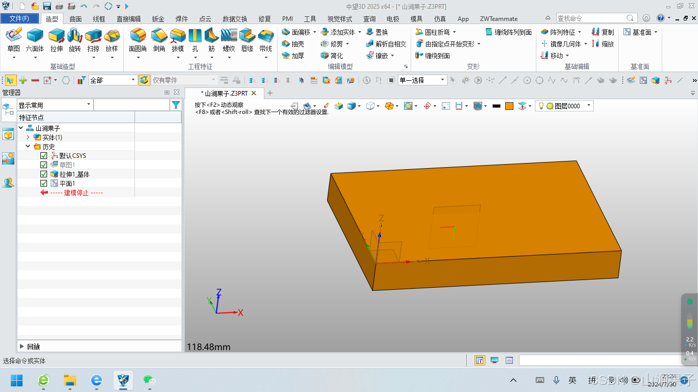Apply the 面圆角 fillet tool
This screenshot has height=392, width=698.
138,40
